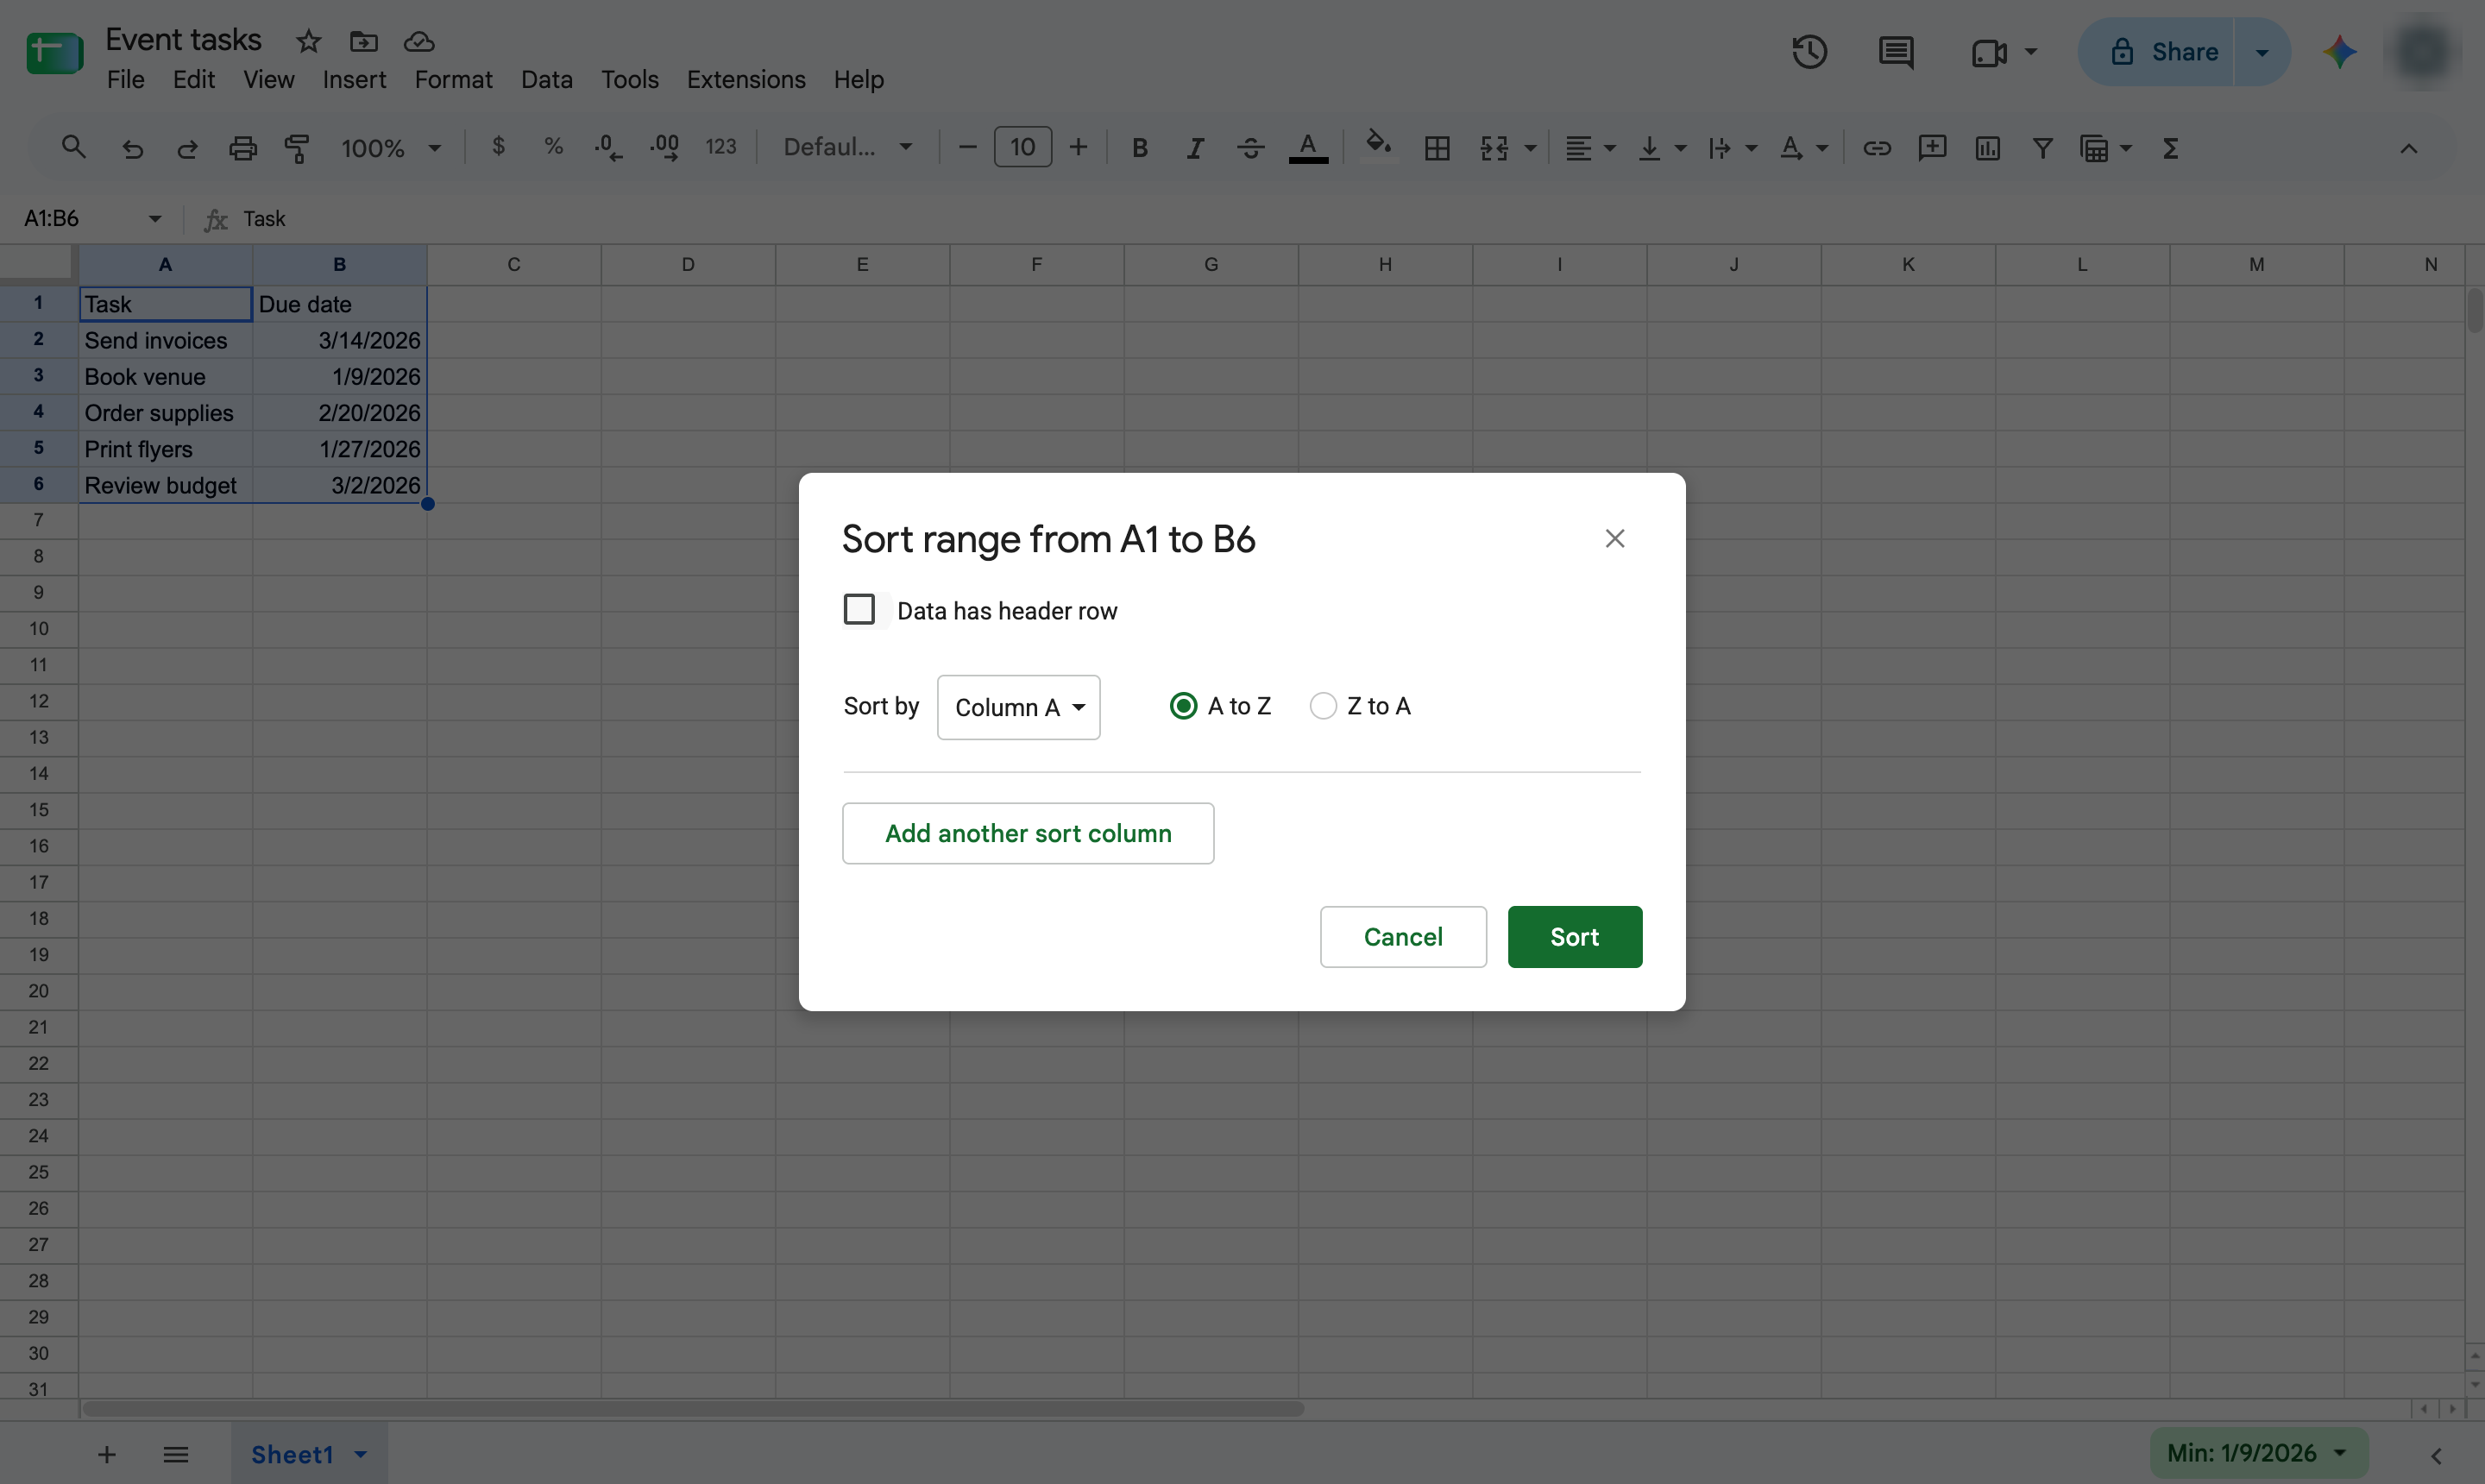This screenshot has height=1484, width=2485.
Task: Decrease font size minus button
Action: (967, 148)
